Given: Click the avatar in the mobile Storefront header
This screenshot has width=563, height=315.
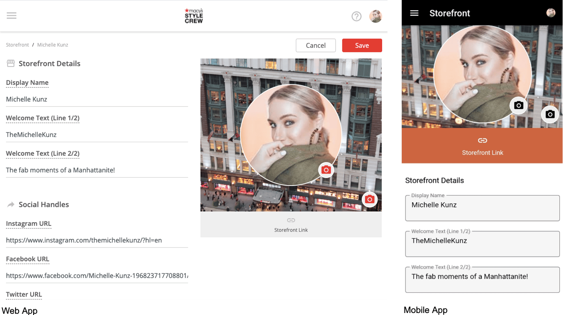Looking at the screenshot, I should point(551,13).
